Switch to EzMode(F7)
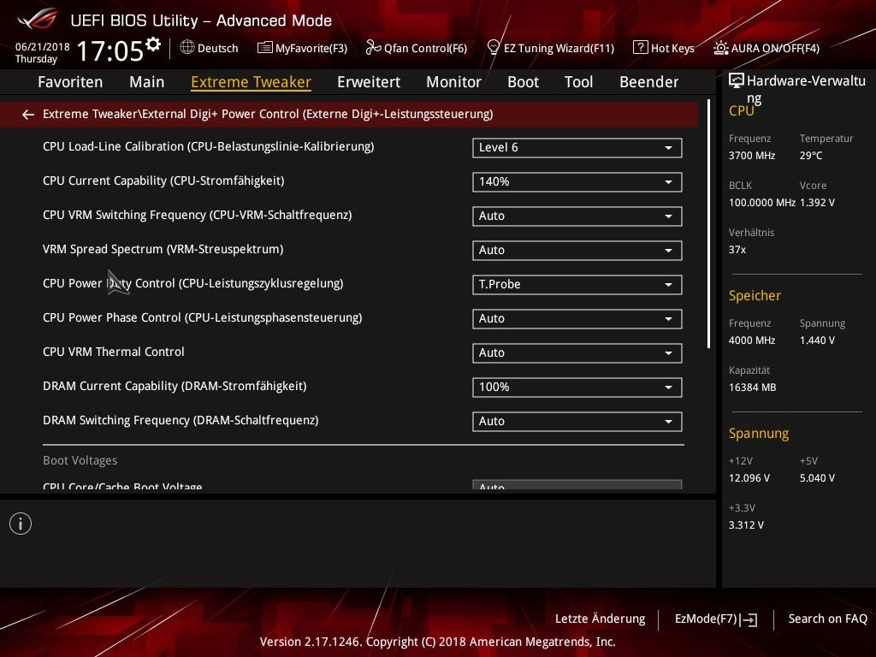This screenshot has width=876, height=657. point(716,619)
